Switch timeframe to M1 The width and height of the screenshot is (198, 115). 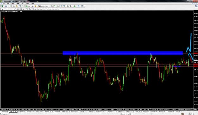tap(35, 9)
